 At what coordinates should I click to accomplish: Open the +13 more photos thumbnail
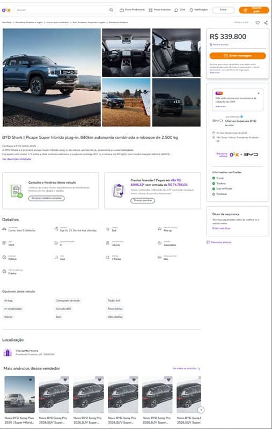[x=177, y=103]
